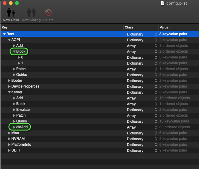The height and width of the screenshot is (169, 199).
Task: Expand the Patch array under Kernel
Action: point(14,116)
